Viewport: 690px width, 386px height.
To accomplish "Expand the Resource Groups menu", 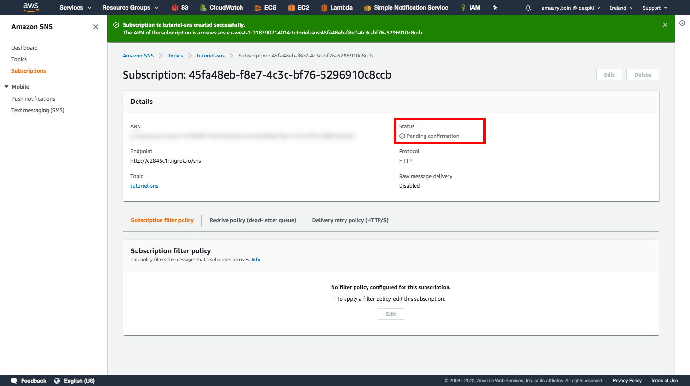I will pyautogui.click(x=130, y=8).
